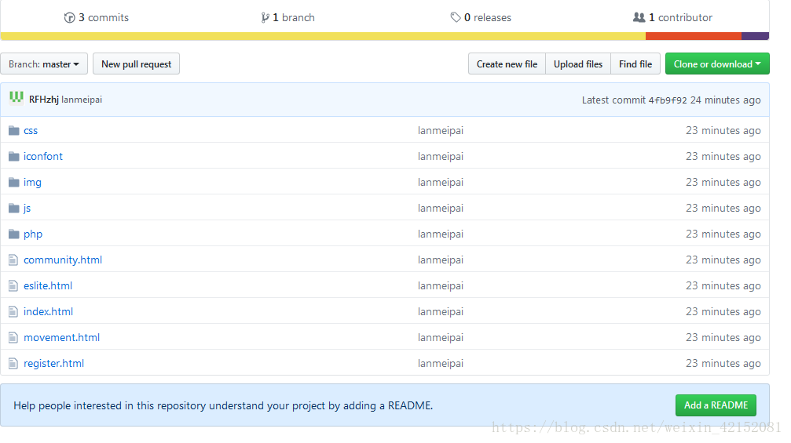
Task: Click 23 minutes ago in css row
Action: click(723, 130)
